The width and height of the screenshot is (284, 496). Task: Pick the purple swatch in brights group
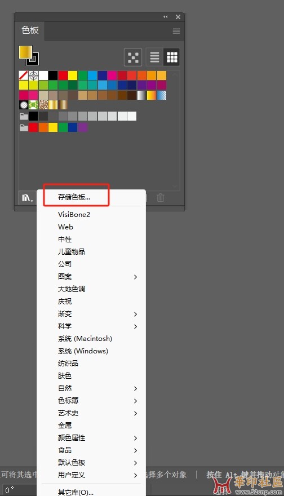82,127
